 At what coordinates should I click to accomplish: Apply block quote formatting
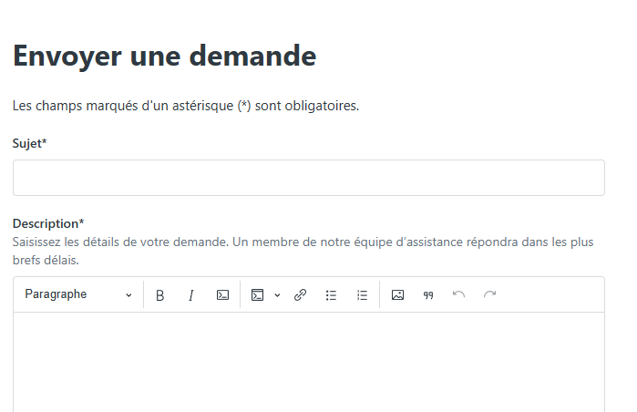pos(428,295)
